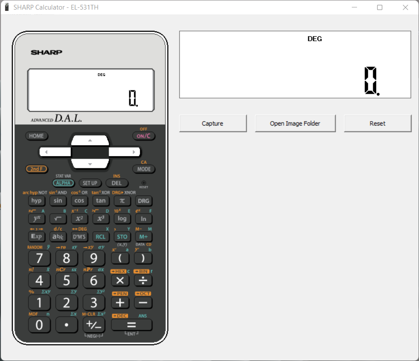Click the y to the x power key
This screenshot has width=419, height=361.
pos(37,219)
